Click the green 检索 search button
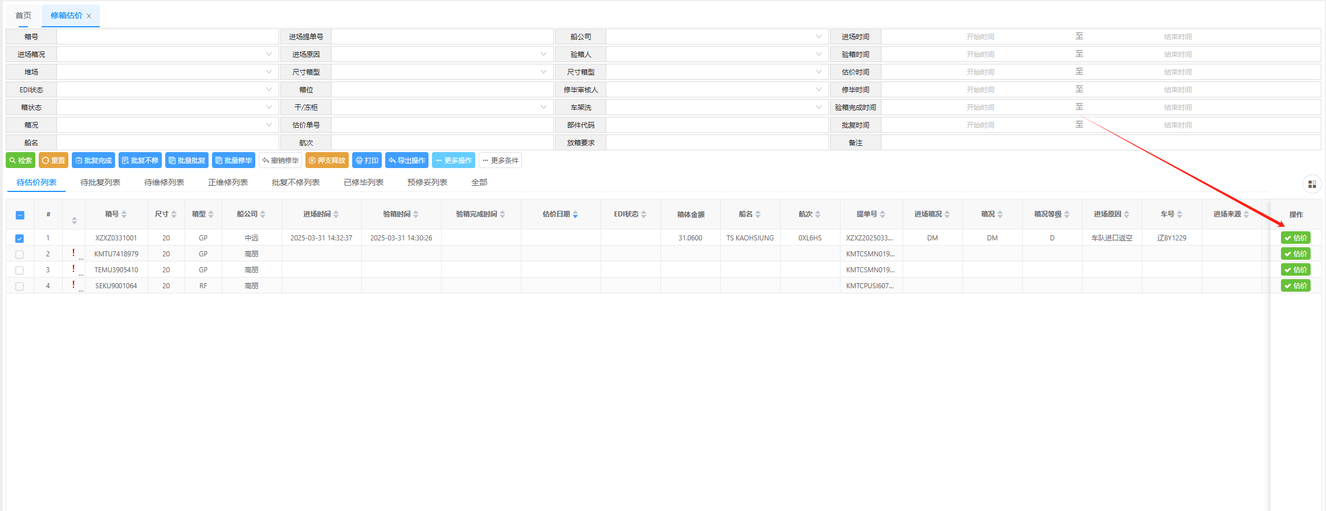The height and width of the screenshot is (511, 1326). pyautogui.click(x=21, y=161)
